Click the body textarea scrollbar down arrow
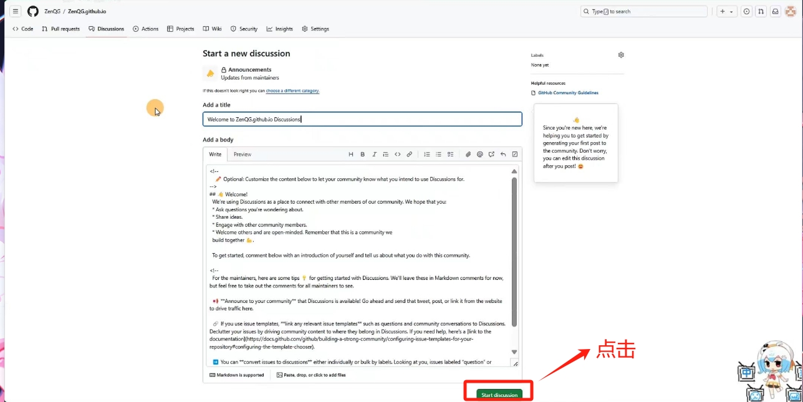The width and height of the screenshot is (803, 402). (514, 352)
